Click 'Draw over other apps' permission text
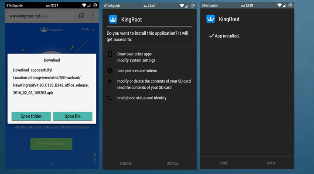 [x=134, y=54]
